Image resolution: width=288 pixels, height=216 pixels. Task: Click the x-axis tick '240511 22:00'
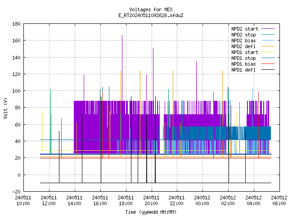[x=176, y=201]
